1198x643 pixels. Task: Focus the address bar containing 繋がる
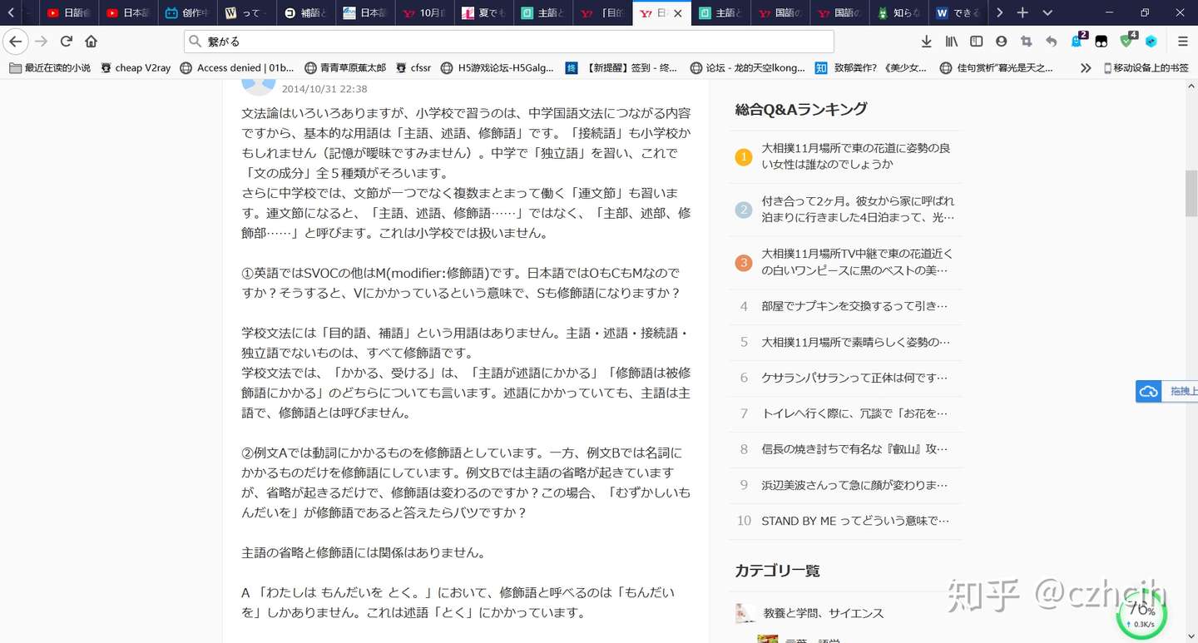508,42
